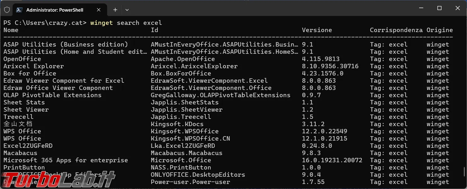The image size is (467, 189).
Task: Minimize the terminal window
Action: [x=421, y=8]
